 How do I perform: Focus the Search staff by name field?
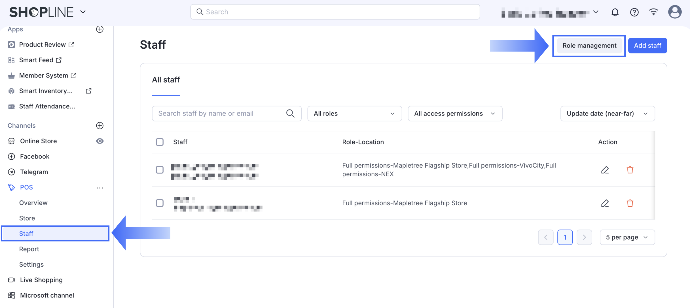coord(220,114)
